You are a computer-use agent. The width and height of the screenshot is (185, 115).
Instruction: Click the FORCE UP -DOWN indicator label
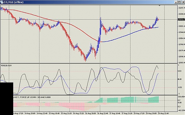(x=28, y=97)
